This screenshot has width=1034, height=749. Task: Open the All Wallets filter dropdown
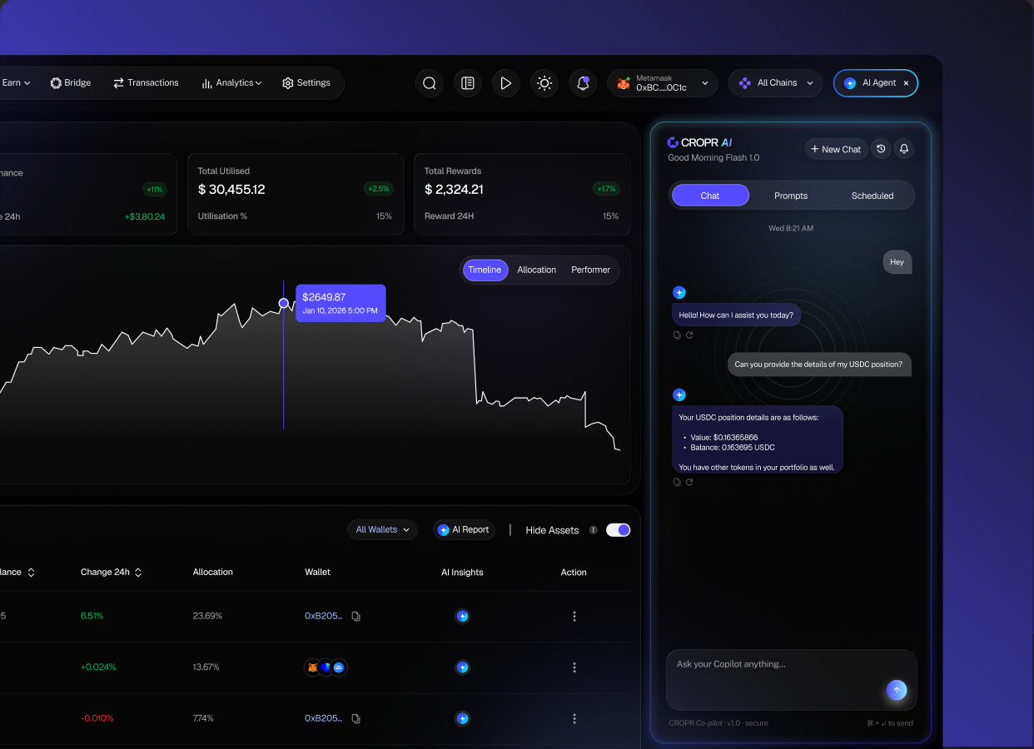[x=383, y=530]
